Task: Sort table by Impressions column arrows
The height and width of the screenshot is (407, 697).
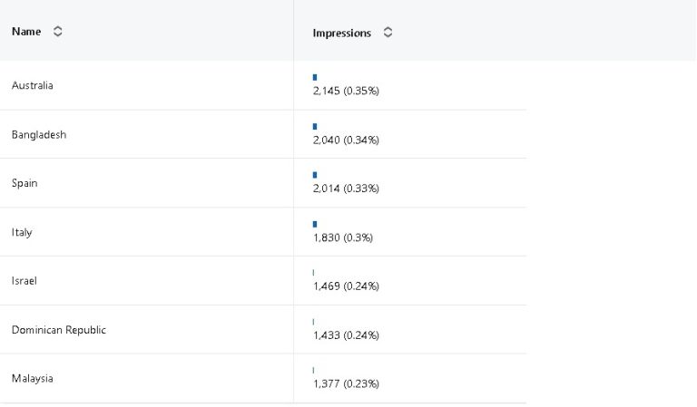Action: [x=388, y=33]
